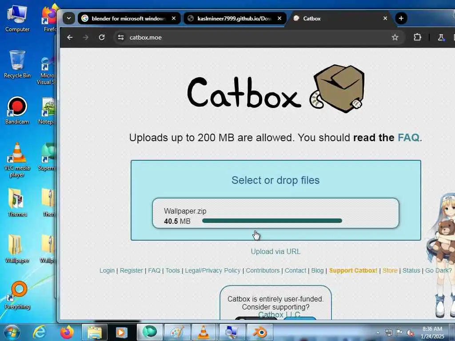Switch to kaslmineer7999.github.io tab
This screenshot has width=455, height=341.
235,18
